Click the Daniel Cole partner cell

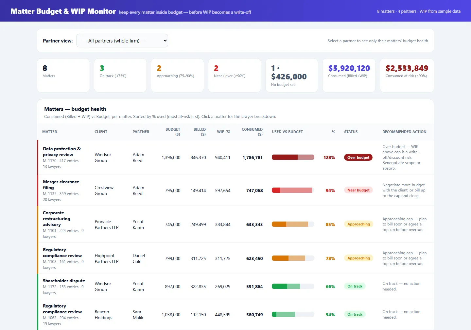pos(139,258)
